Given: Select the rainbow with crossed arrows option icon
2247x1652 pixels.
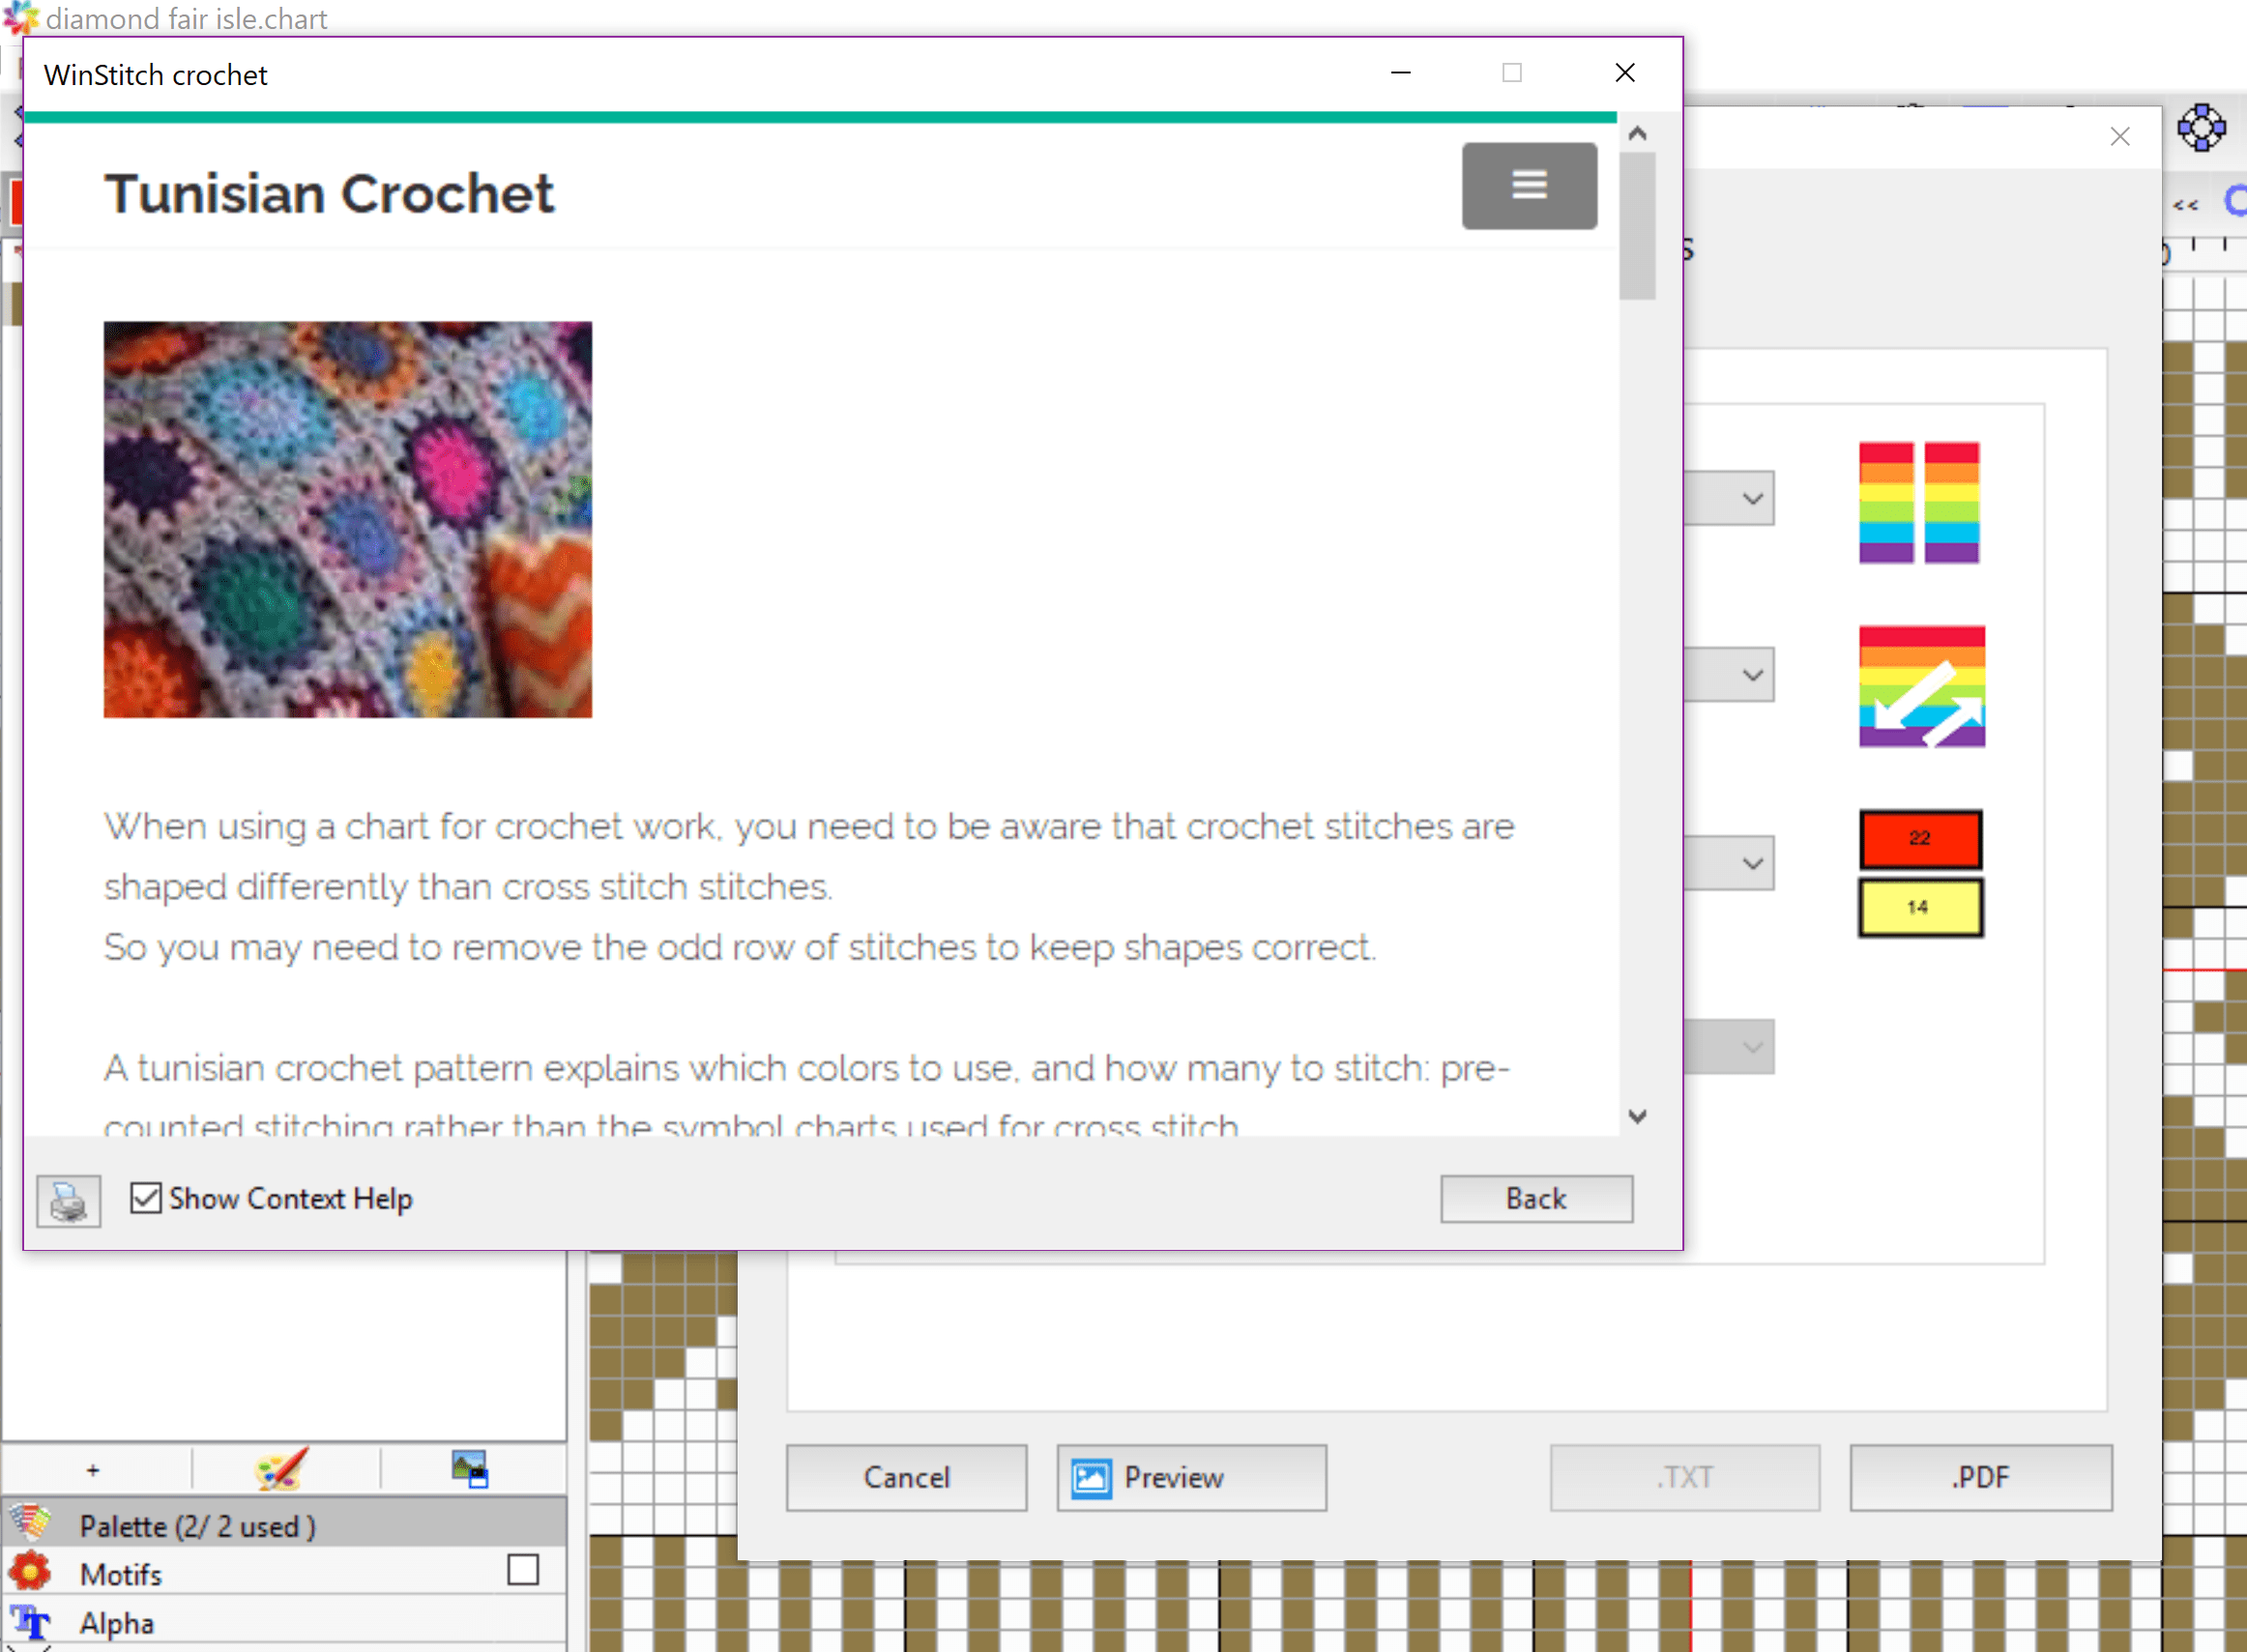Looking at the screenshot, I should tap(1920, 686).
